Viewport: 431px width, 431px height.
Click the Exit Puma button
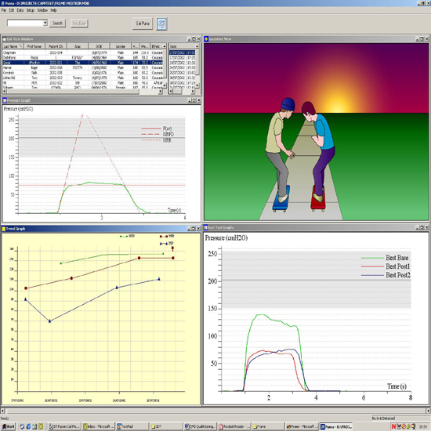[x=143, y=24]
